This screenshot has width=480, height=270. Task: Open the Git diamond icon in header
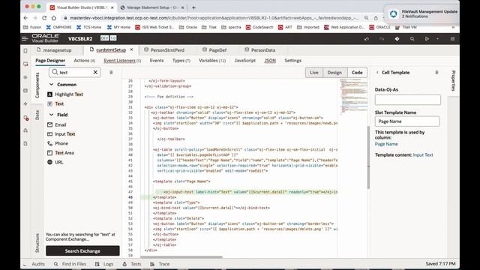[397, 39]
